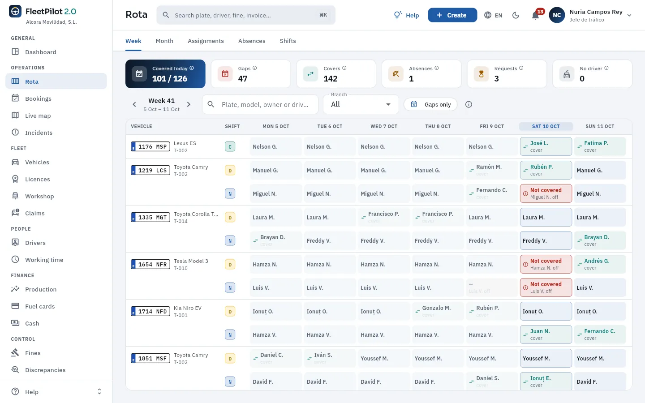Screen dimensions: 645x403
Task: Go to Incidents section
Action: 56,133
